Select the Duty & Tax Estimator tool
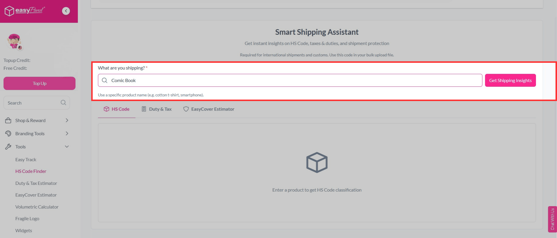 pos(36,183)
